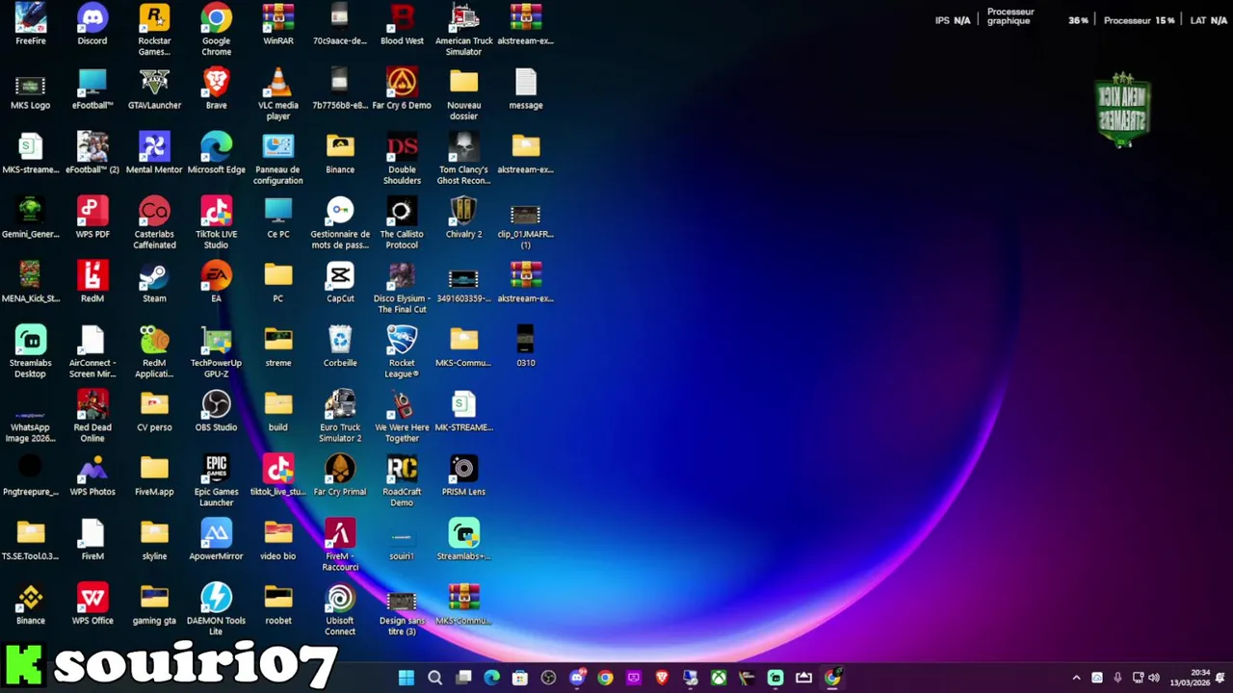The height and width of the screenshot is (693, 1233).
Task: Open the clock and date flyout
Action: [x=1192, y=678]
